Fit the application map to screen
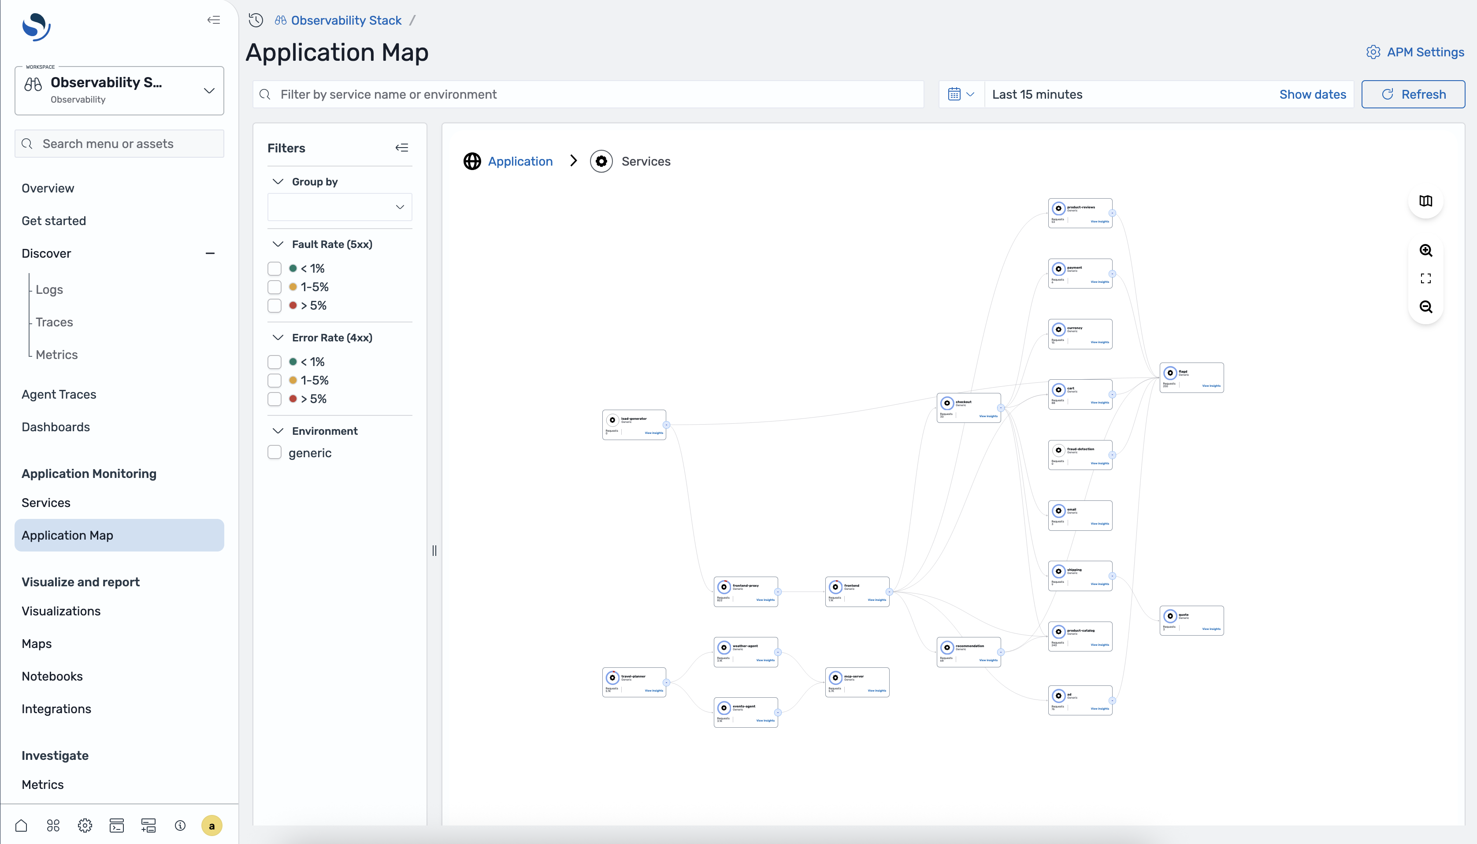Screen dimensions: 1477x844 [x=1426, y=278]
